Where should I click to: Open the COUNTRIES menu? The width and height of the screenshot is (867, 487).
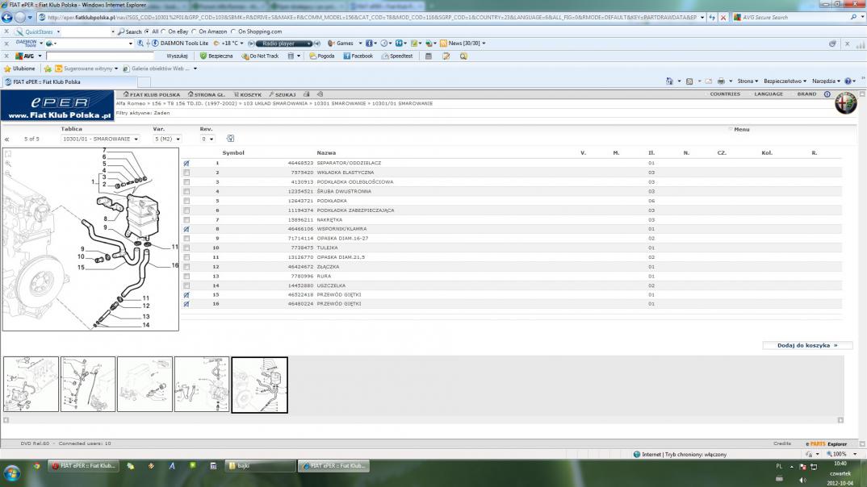click(x=724, y=94)
